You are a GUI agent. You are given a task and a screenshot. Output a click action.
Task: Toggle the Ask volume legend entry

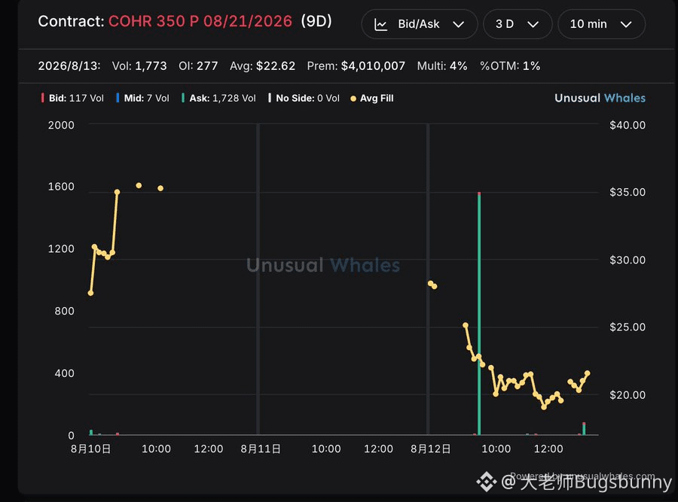(218, 98)
